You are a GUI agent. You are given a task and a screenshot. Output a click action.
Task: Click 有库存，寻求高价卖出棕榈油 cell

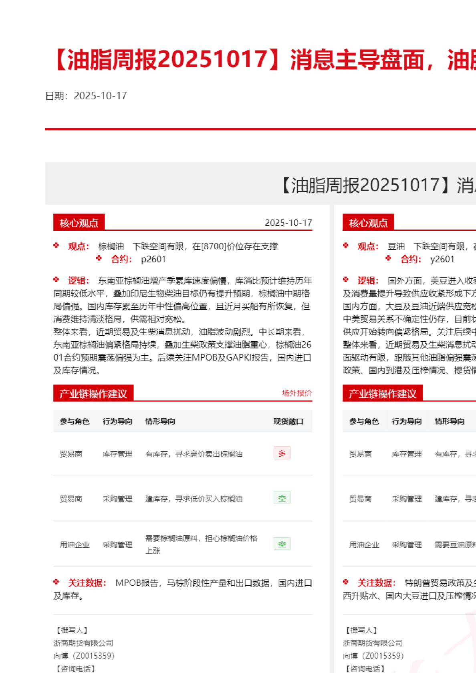194,454
